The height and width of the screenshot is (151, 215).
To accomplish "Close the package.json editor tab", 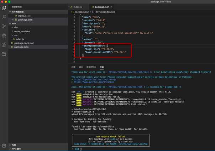I will [x=111, y=7].
